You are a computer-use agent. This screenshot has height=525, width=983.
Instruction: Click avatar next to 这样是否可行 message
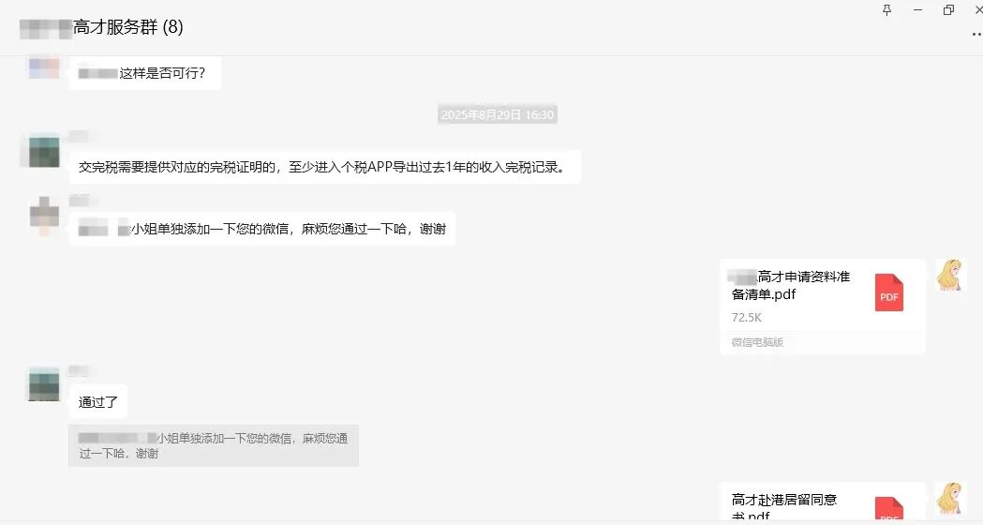tap(44, 67)
